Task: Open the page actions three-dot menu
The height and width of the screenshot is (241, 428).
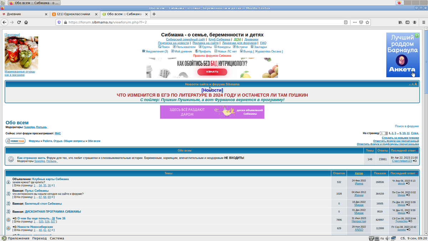Action: pos(355,22)
